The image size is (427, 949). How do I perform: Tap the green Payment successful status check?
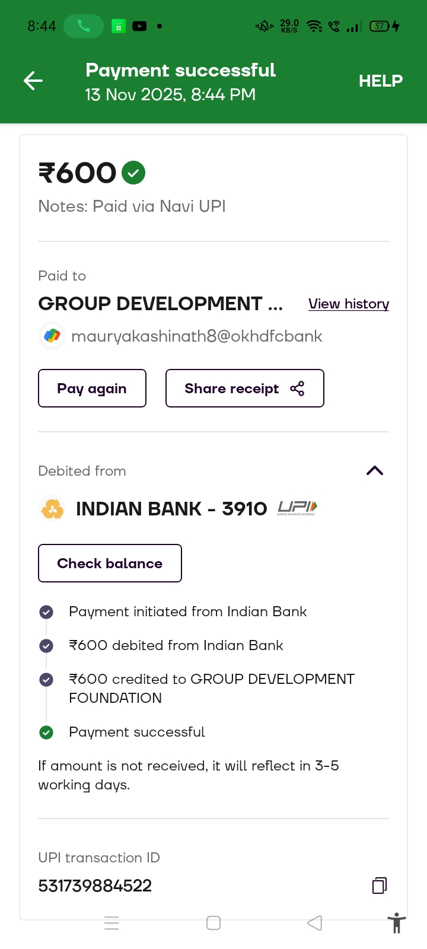tap(46, 733)
